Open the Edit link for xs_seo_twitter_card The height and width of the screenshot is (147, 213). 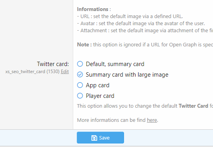point(65,72)
